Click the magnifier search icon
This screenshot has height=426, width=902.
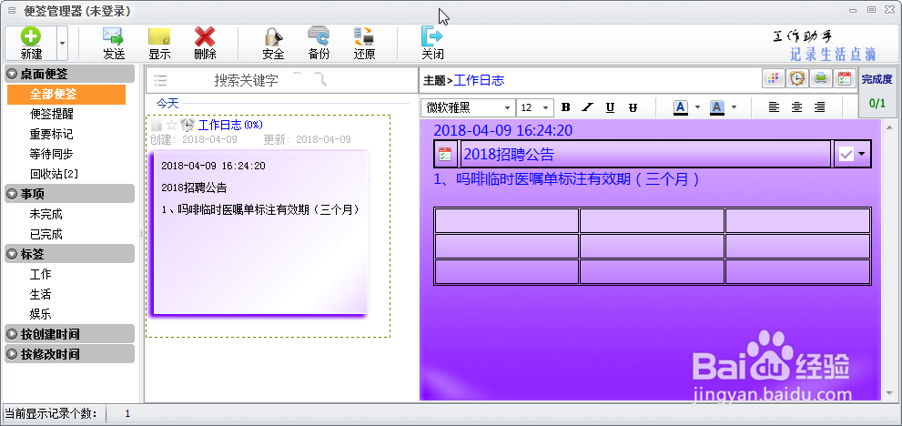pos(321,79)
